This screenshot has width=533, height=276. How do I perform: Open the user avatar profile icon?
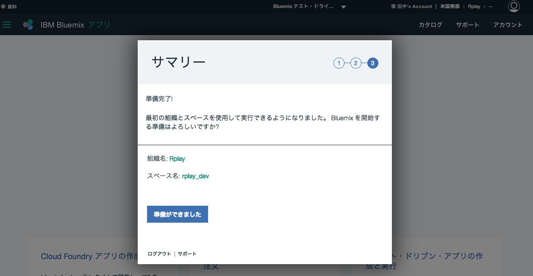(514, 6)
